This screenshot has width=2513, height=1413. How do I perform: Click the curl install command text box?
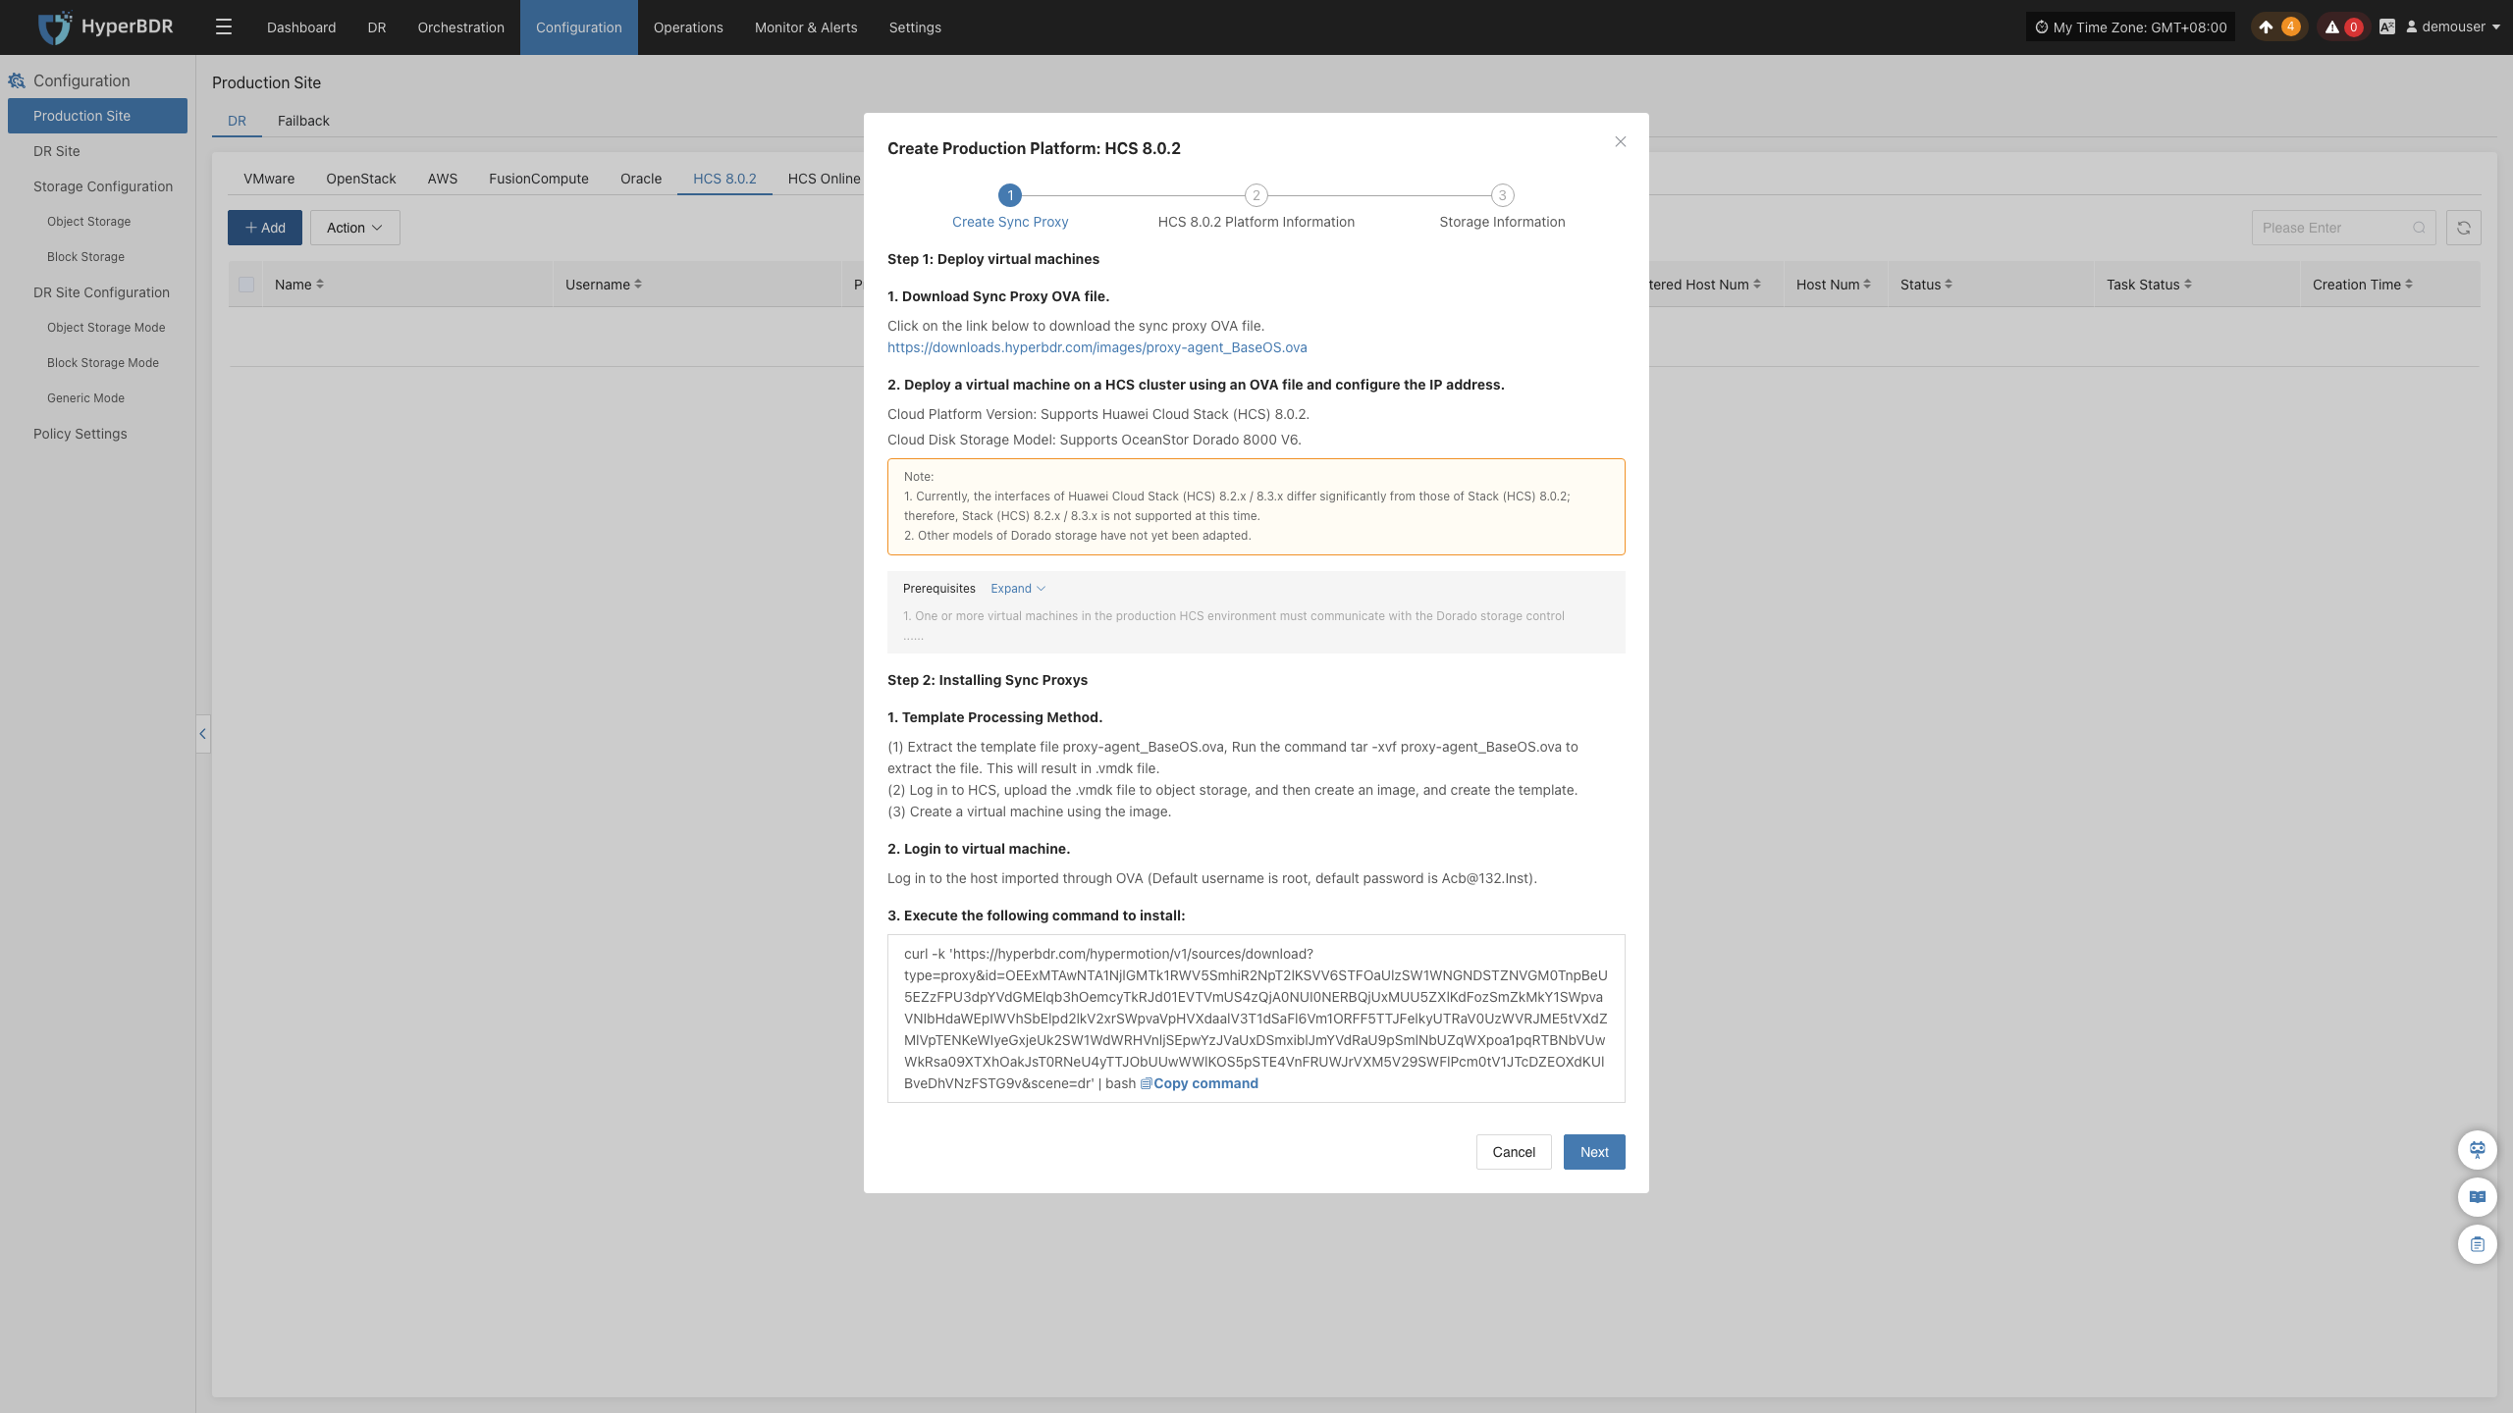[1256, 1019]
